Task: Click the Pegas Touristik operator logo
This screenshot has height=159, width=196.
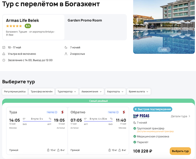Action: pos(141,116)
